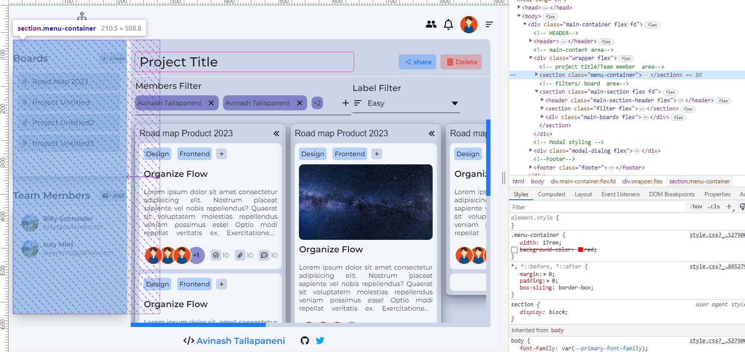Screen dimensions: 745x352
Task: Click Billy Schneider's avatar
Action: [30, 223]
